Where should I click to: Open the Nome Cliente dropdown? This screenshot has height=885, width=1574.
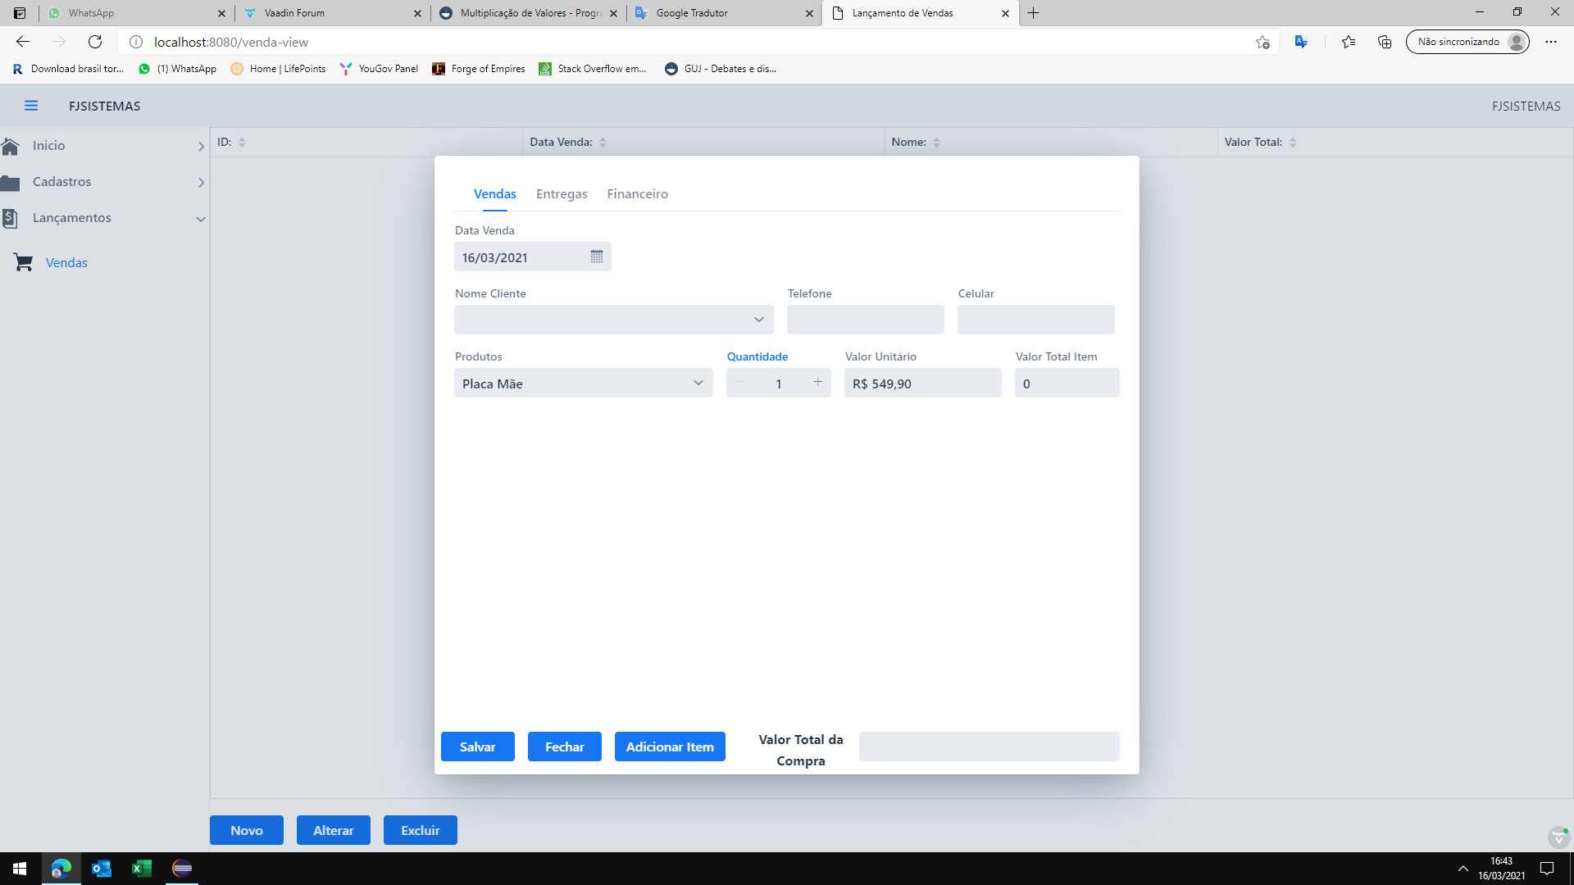point(758,320)
